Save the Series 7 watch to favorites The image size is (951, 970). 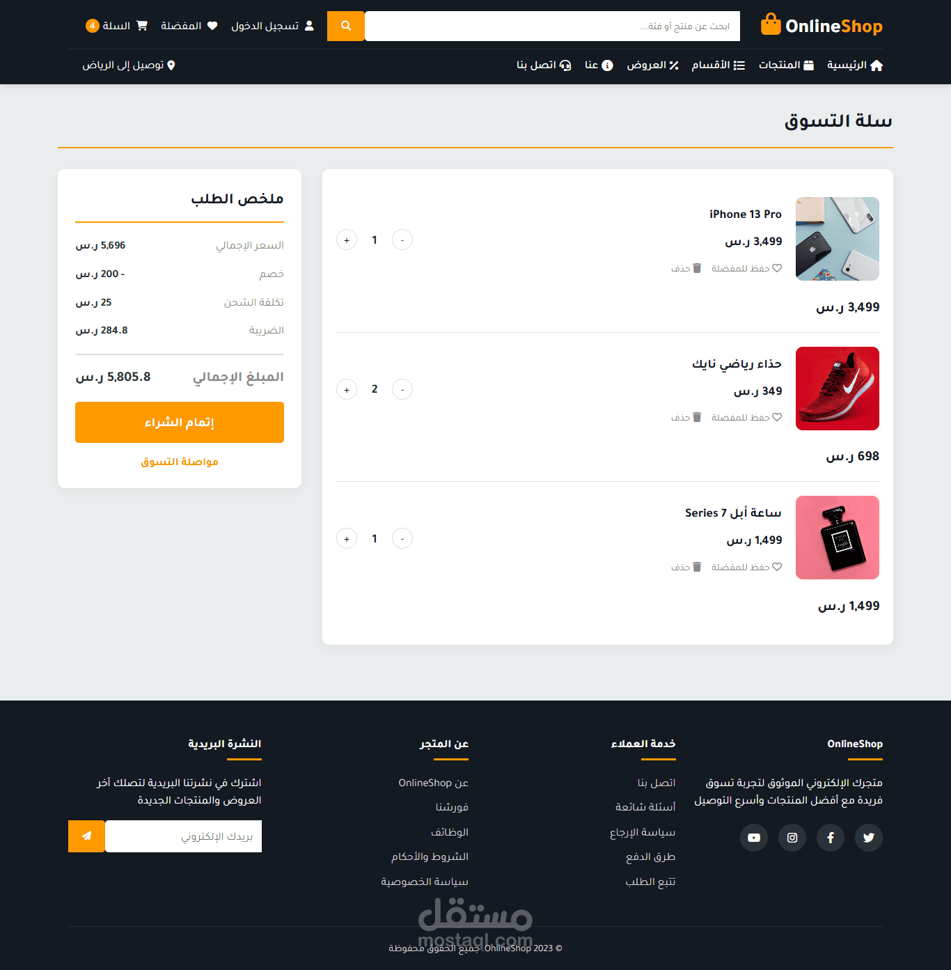coord(746,567)
